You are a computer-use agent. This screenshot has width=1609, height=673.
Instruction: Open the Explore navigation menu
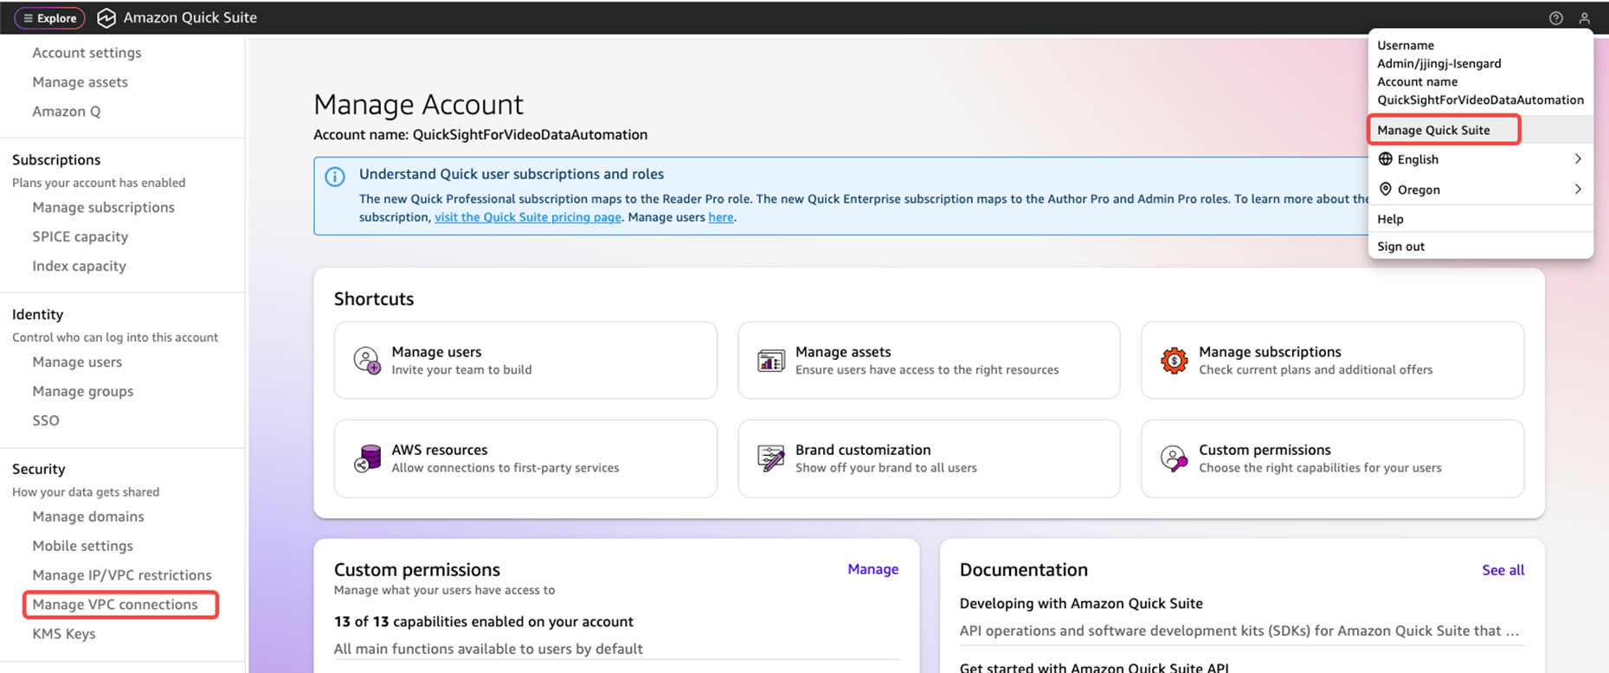pyautogui.click(x=50, y=18)
